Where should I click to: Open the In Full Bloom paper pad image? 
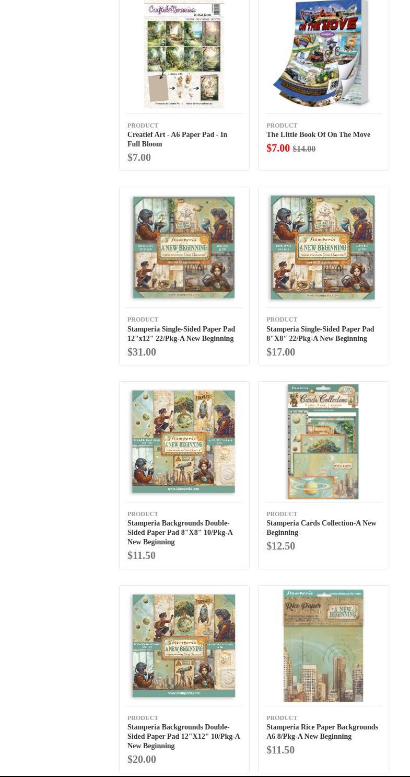coord(184,54)
